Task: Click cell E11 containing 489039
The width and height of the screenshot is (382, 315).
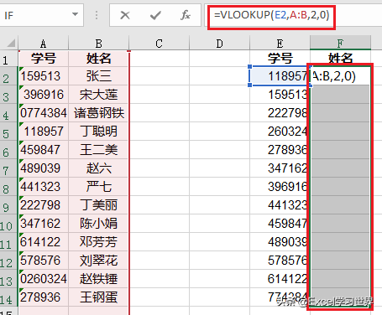Action: pos(280,242)
